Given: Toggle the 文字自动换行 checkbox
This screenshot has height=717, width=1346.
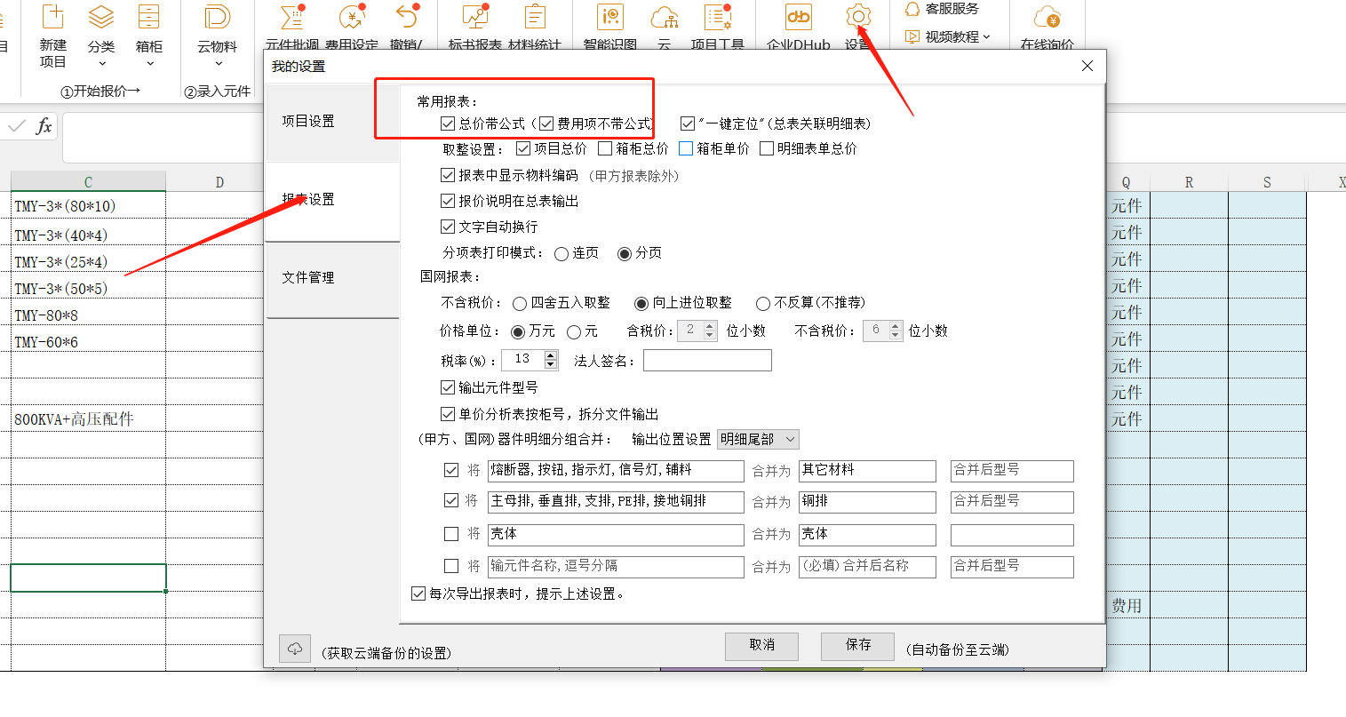Looking at the screenshot, I should tap(448, 227).
